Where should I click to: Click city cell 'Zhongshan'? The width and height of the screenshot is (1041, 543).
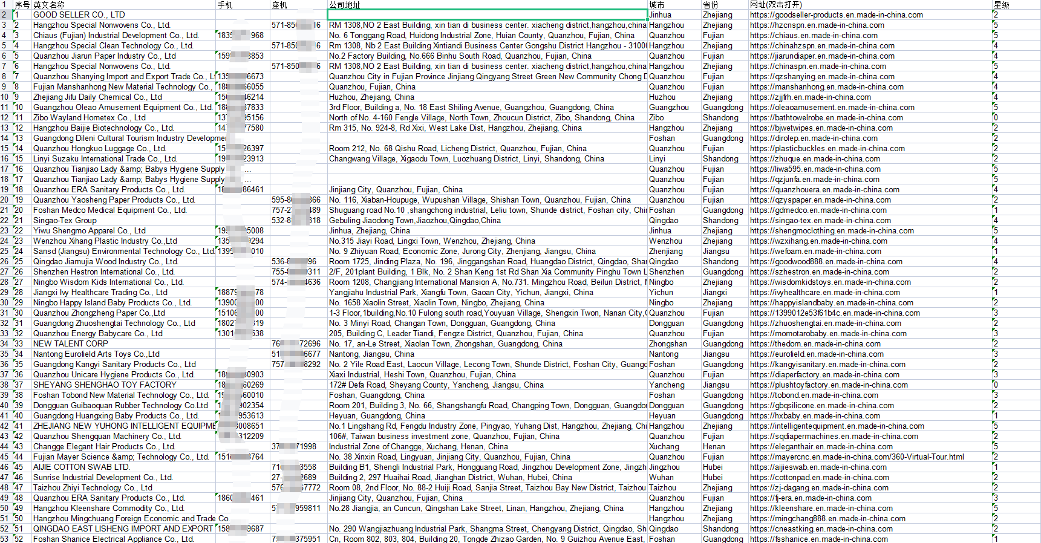(674, 343)
